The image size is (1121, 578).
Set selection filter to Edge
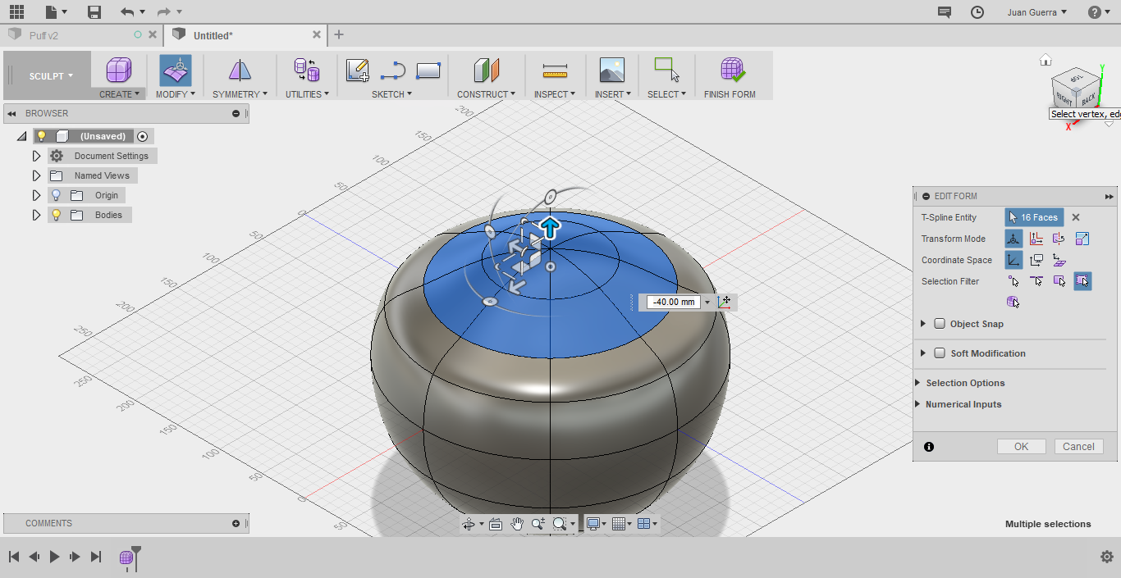point(1036,281)
